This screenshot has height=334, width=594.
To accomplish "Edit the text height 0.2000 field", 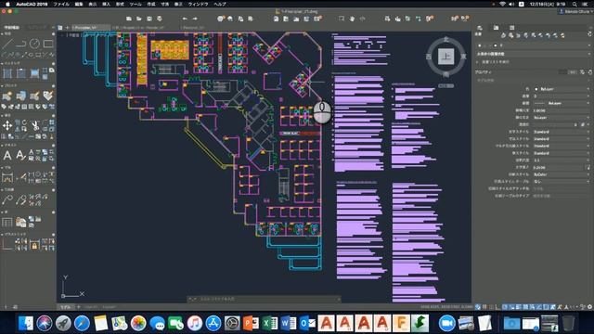I will pos(559,167).
